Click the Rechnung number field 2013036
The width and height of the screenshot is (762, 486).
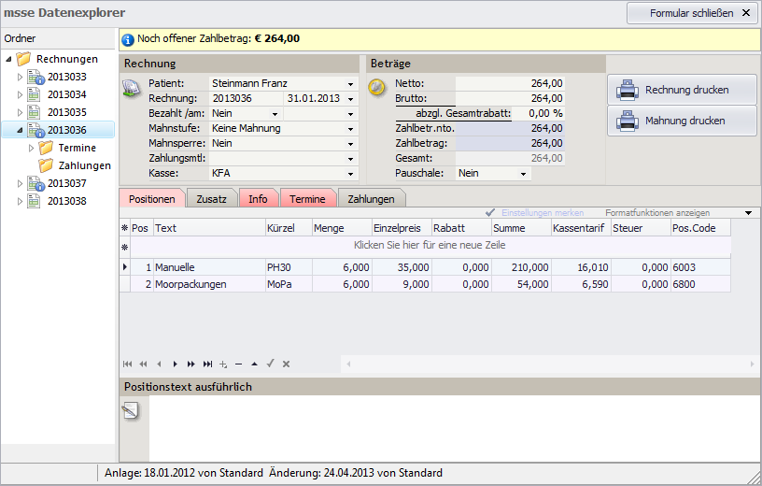(x=247, y=99)
